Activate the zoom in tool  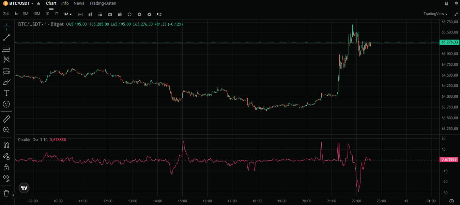point(6,130)
